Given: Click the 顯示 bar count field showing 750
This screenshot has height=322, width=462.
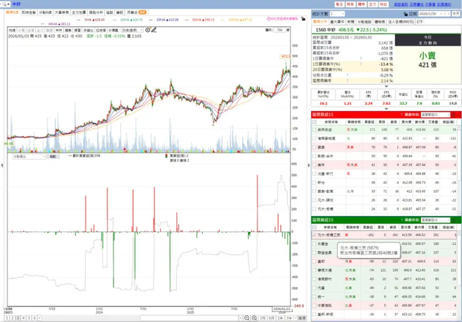Looking at the screenshot, I should point(280,30).
